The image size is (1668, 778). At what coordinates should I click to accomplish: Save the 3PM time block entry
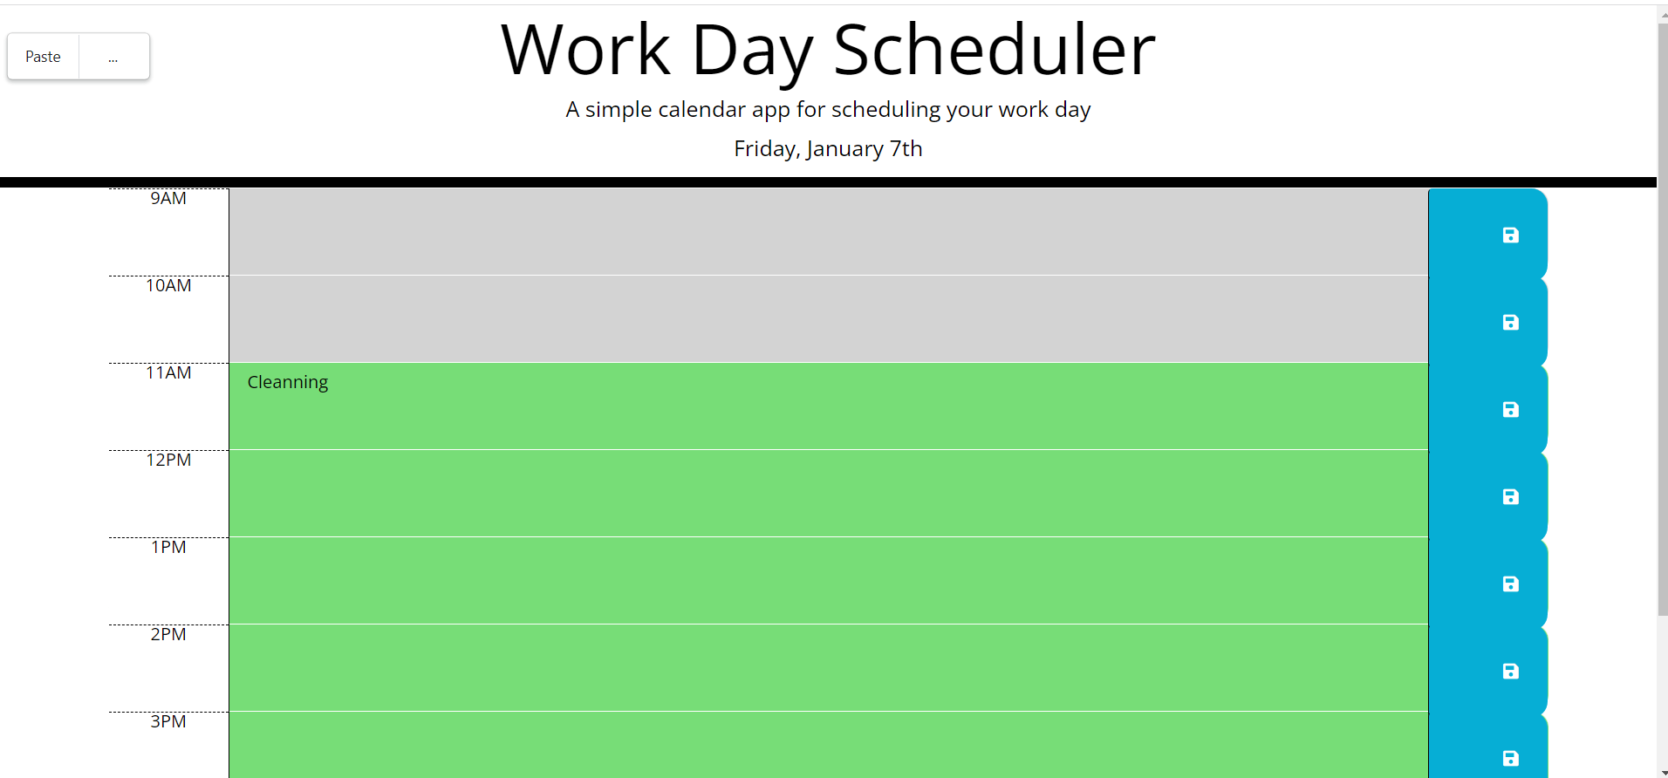[x=1510, y=758]
